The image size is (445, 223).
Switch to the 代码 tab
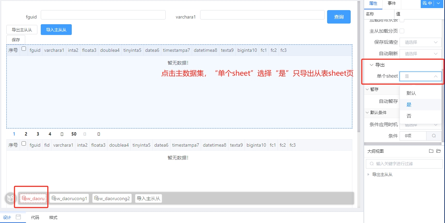pos(35,218)
